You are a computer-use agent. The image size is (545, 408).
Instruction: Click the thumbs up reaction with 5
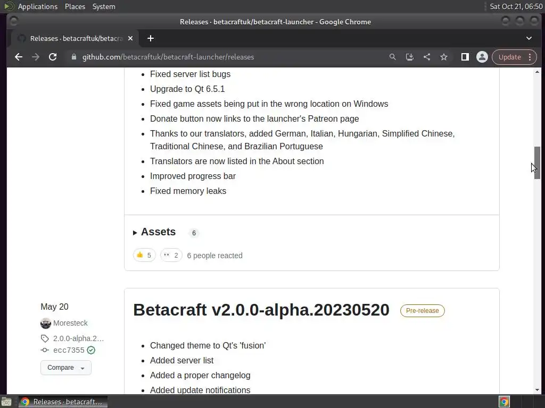(x=144, y=256)
